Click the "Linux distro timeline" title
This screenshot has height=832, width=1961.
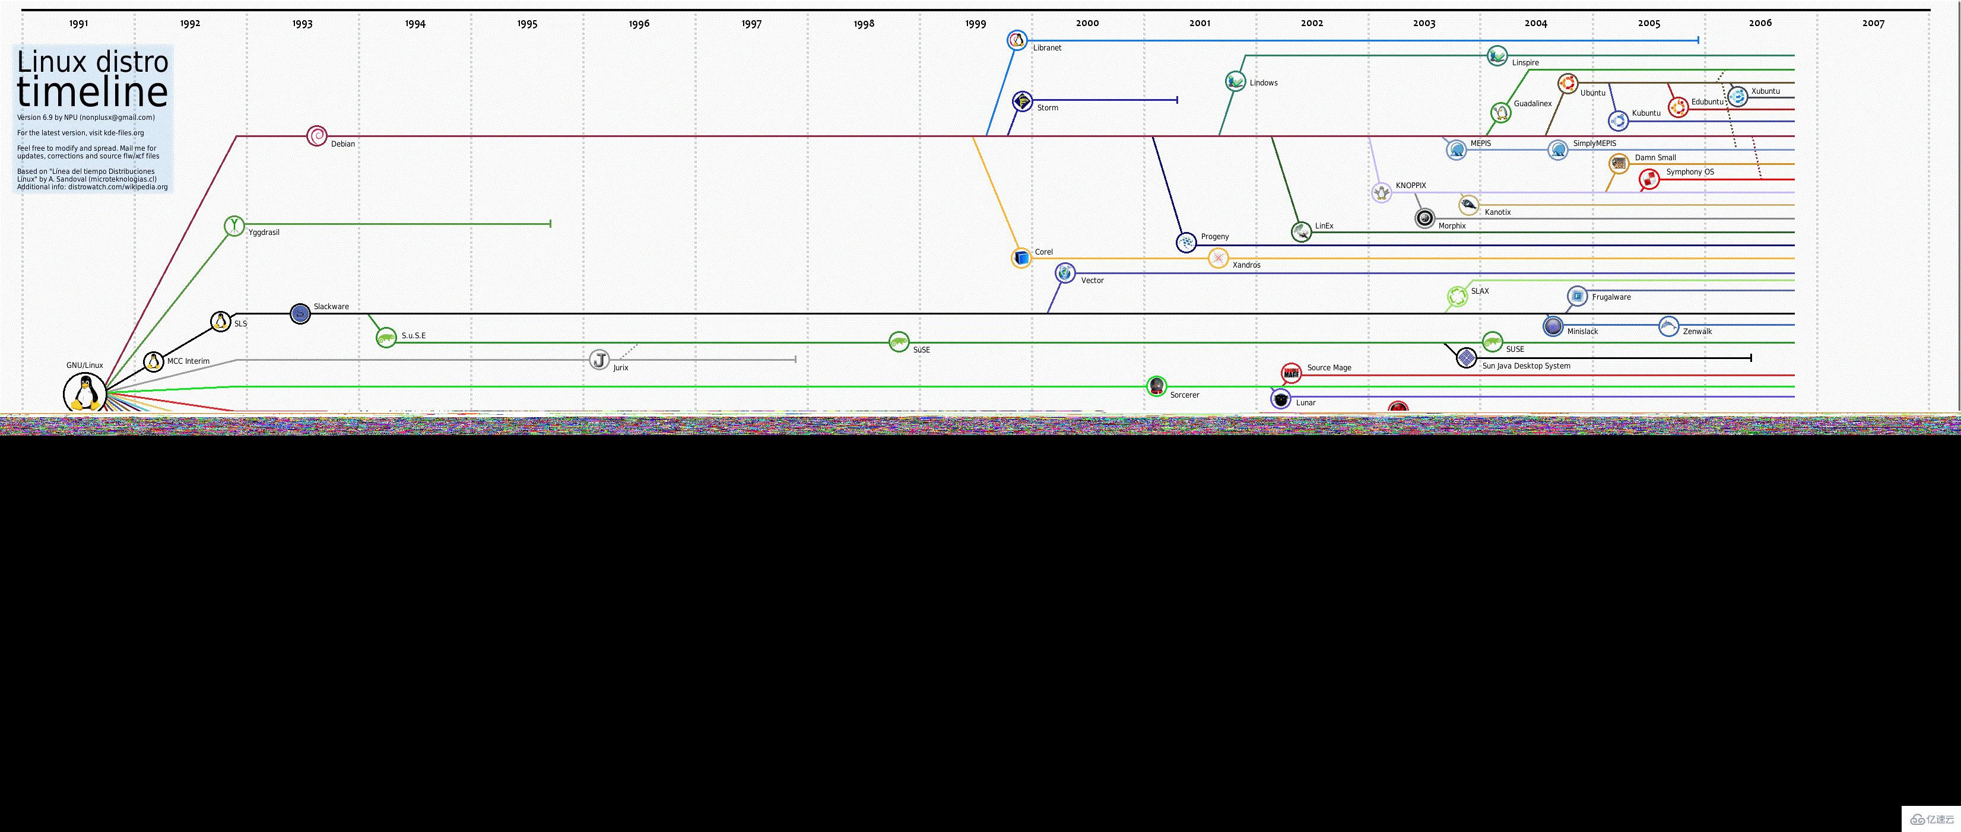coord(92,78)
